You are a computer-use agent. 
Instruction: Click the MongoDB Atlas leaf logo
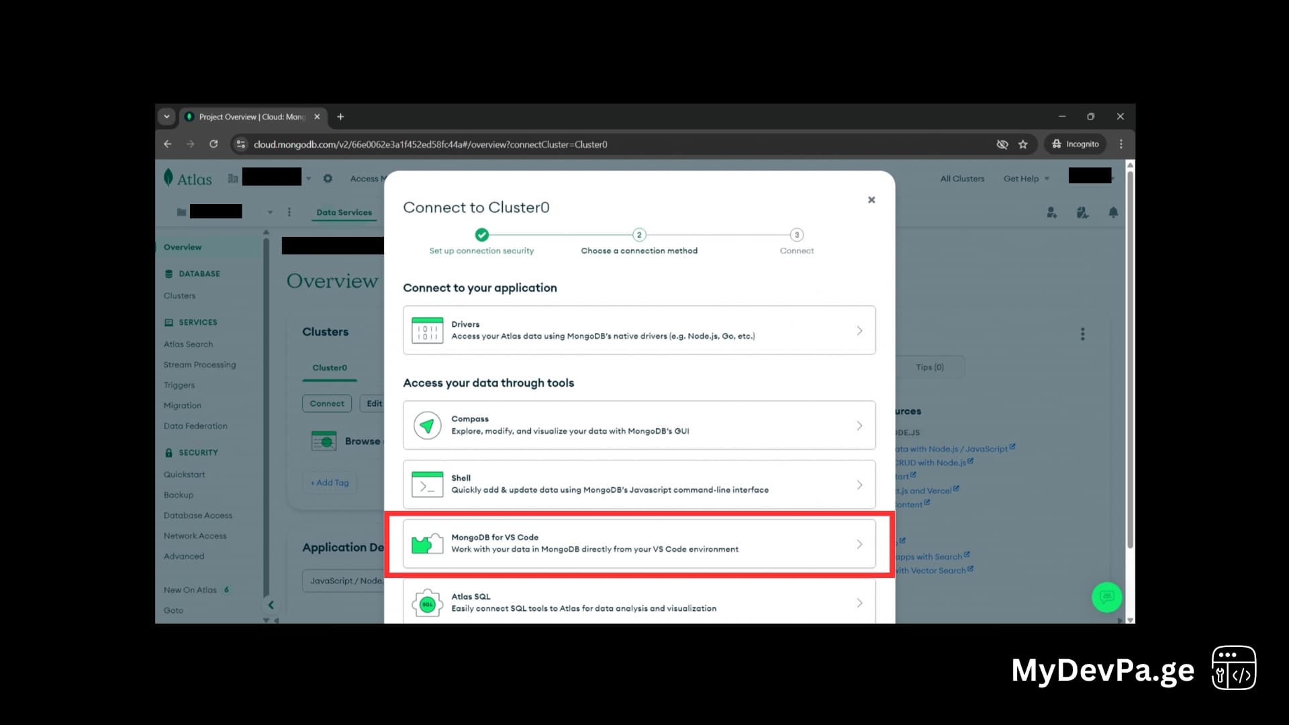169,178
